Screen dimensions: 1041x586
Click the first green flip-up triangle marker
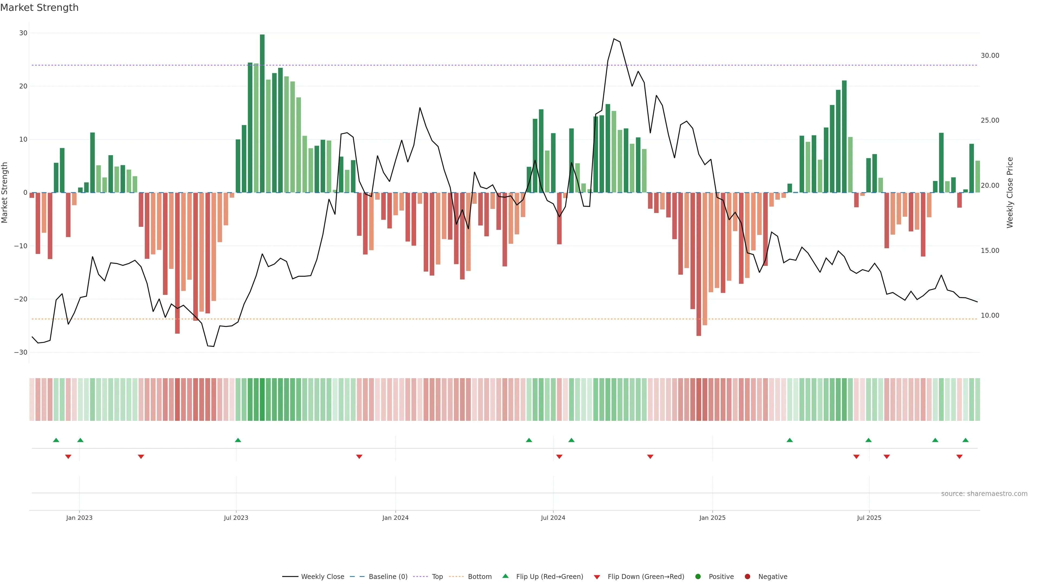(56, 440)
